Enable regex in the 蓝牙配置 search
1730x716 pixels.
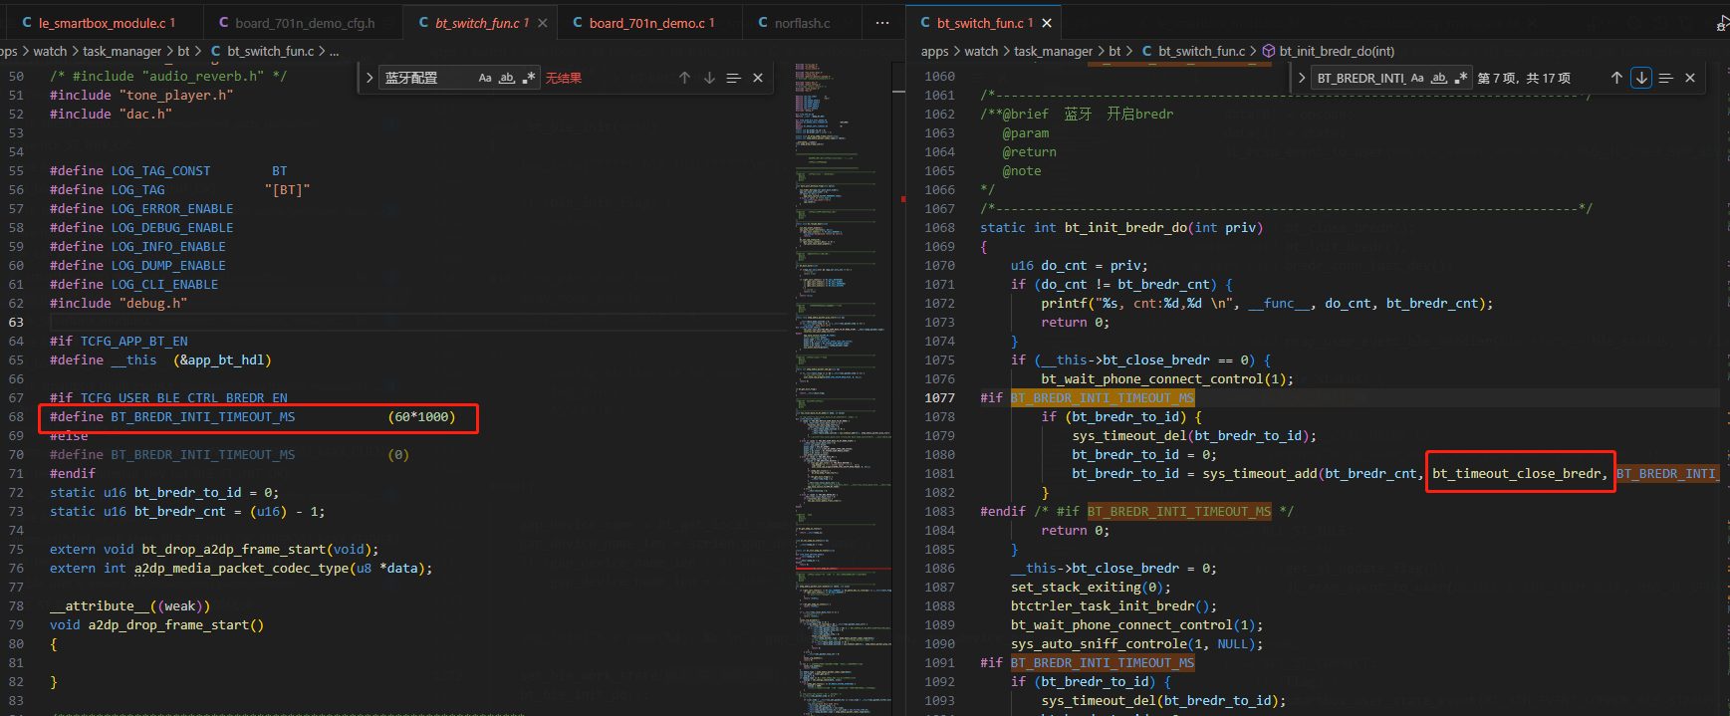point(529,78)
